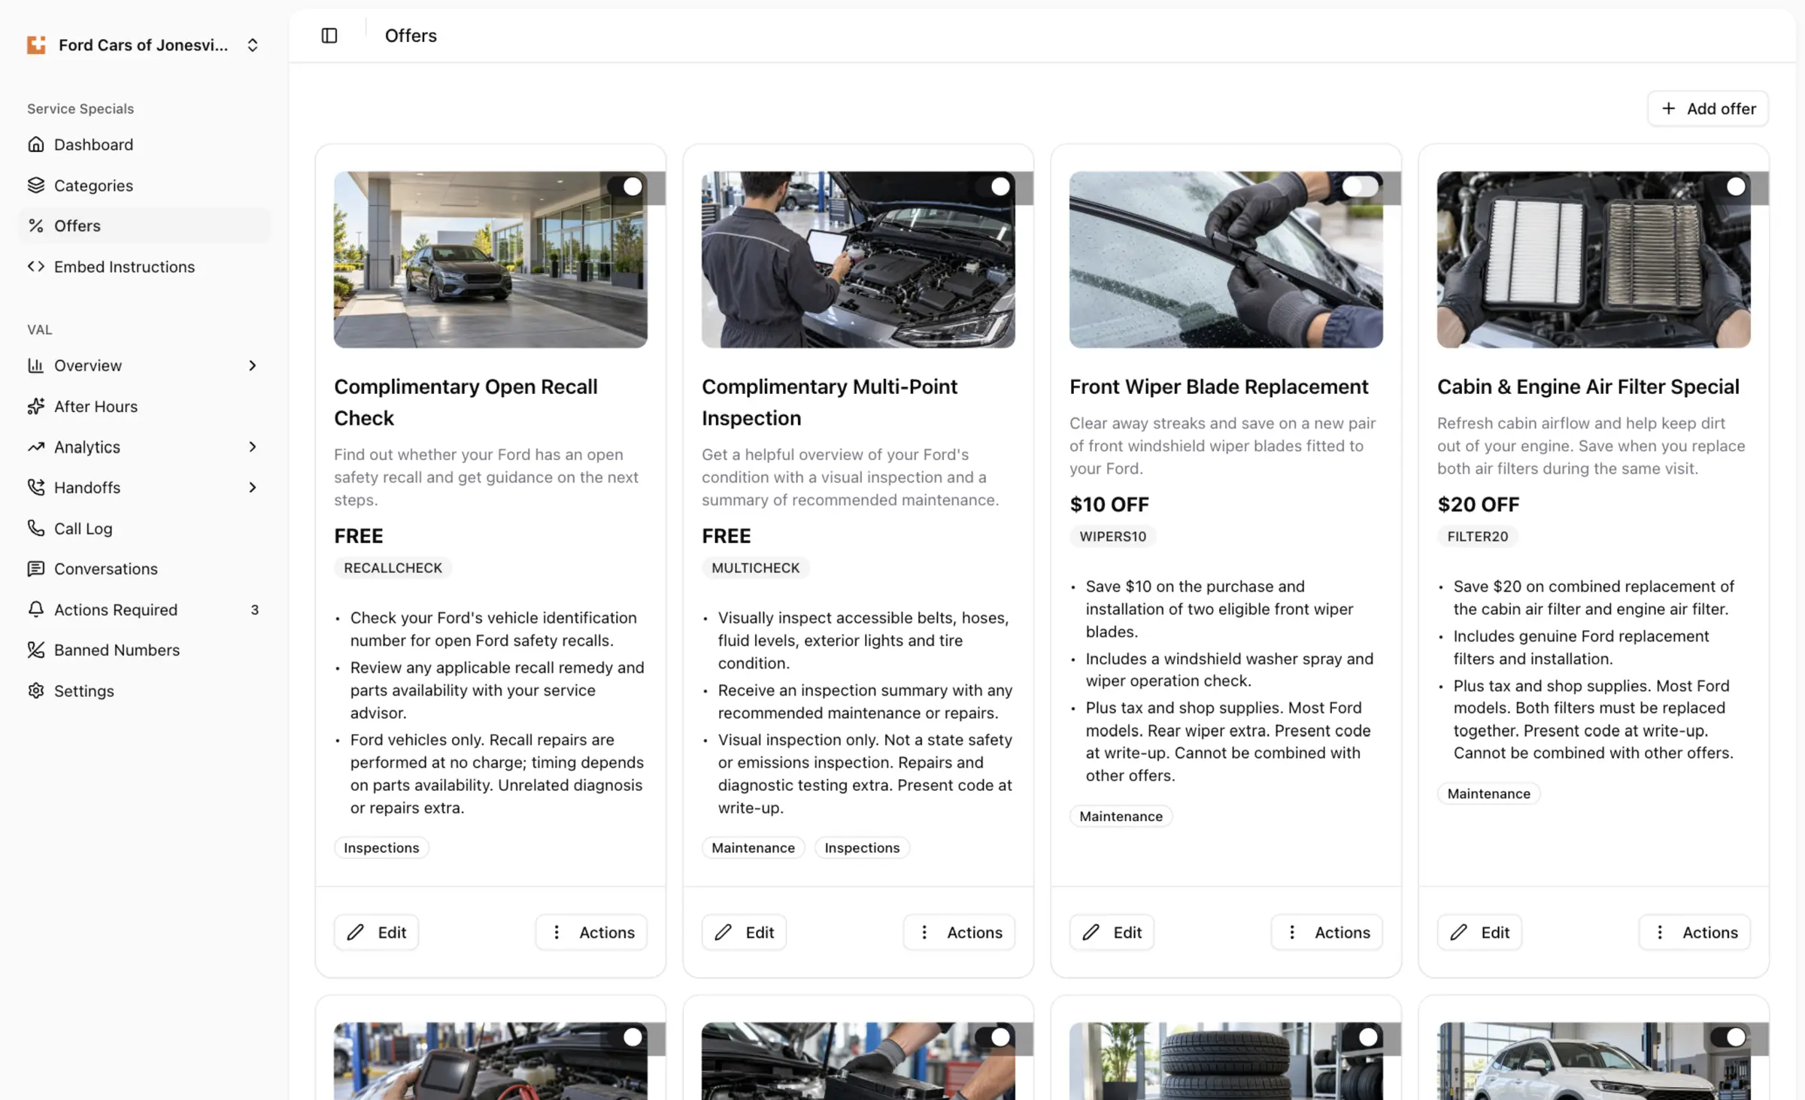
Task: Toggle switch on the white SUV offer card
Action: [1728, 1038]
